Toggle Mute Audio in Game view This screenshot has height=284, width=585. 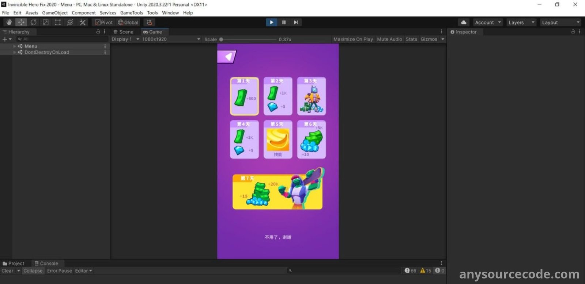point(389,39)
